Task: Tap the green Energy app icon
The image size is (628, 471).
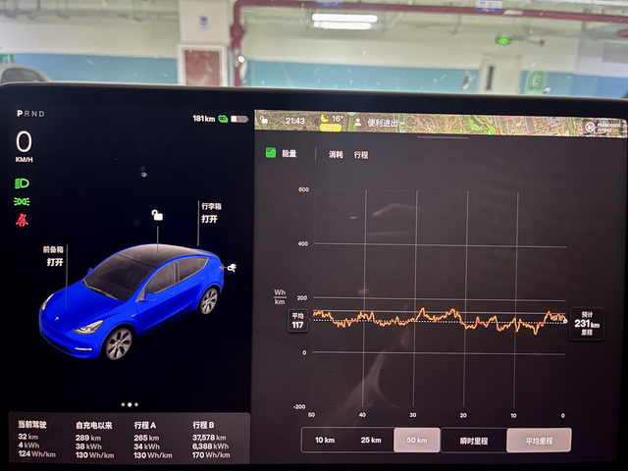Action: (x=271, y=153)
